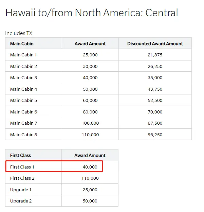This screenshot has height=212, width=204.
Task: Click the 25,000 award for Upgrade 1
Action: point(90,190)
